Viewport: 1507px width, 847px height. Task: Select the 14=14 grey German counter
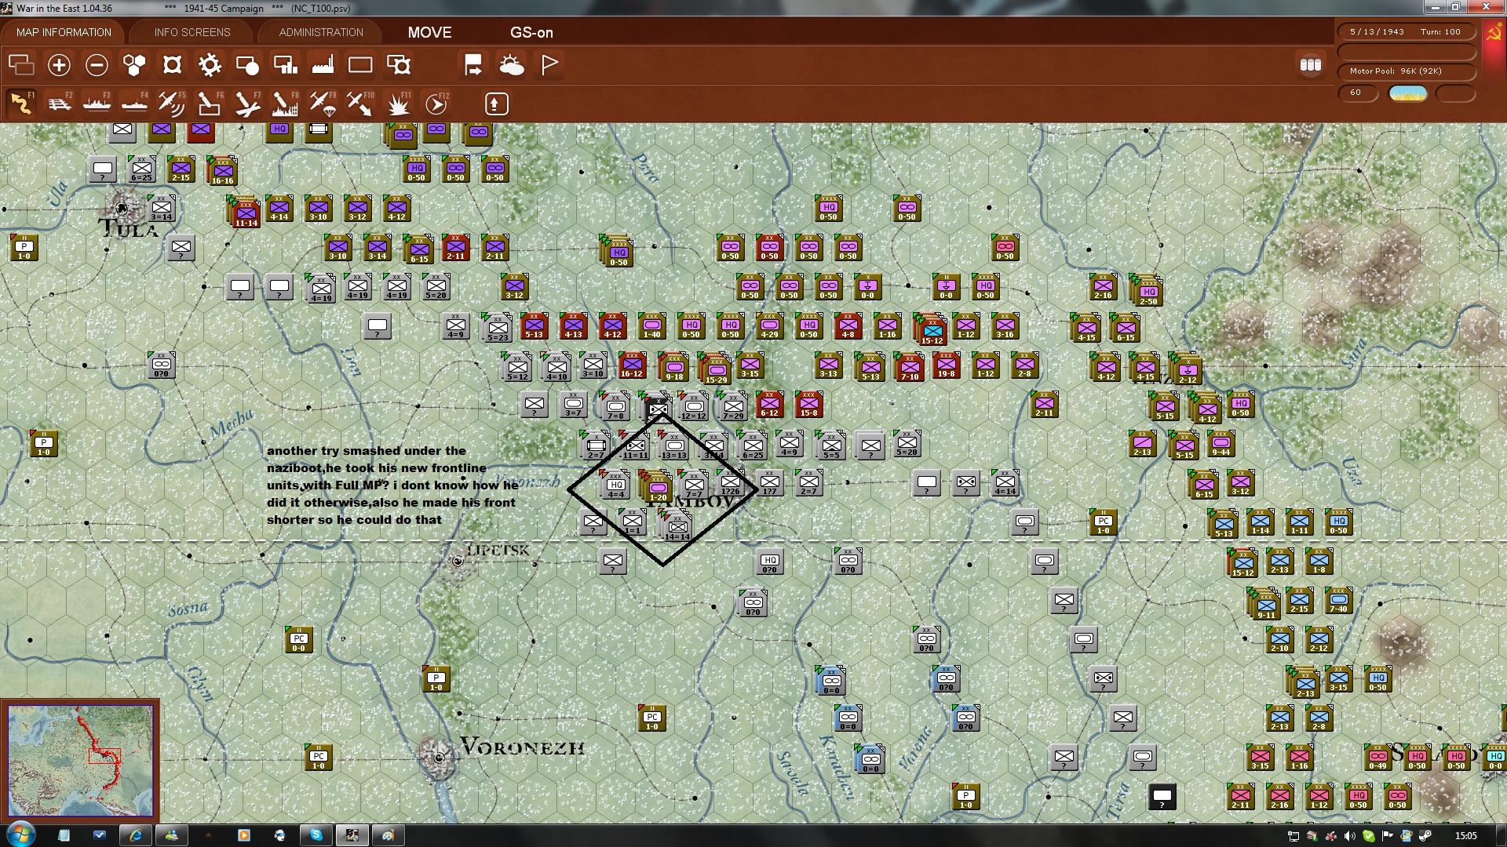pos(678,527)
